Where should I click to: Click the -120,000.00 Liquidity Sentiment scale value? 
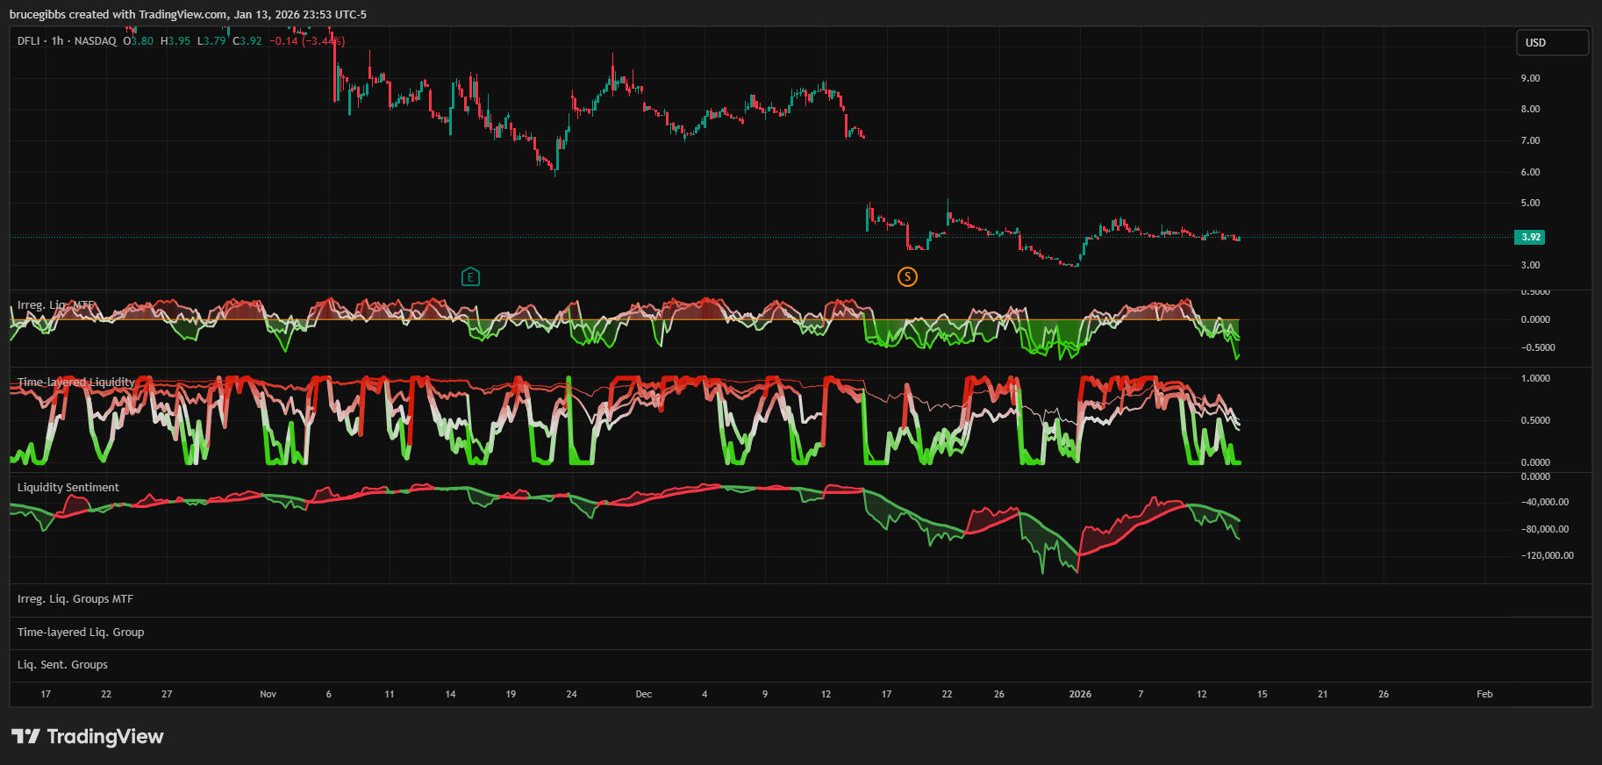coord(1547,555)
